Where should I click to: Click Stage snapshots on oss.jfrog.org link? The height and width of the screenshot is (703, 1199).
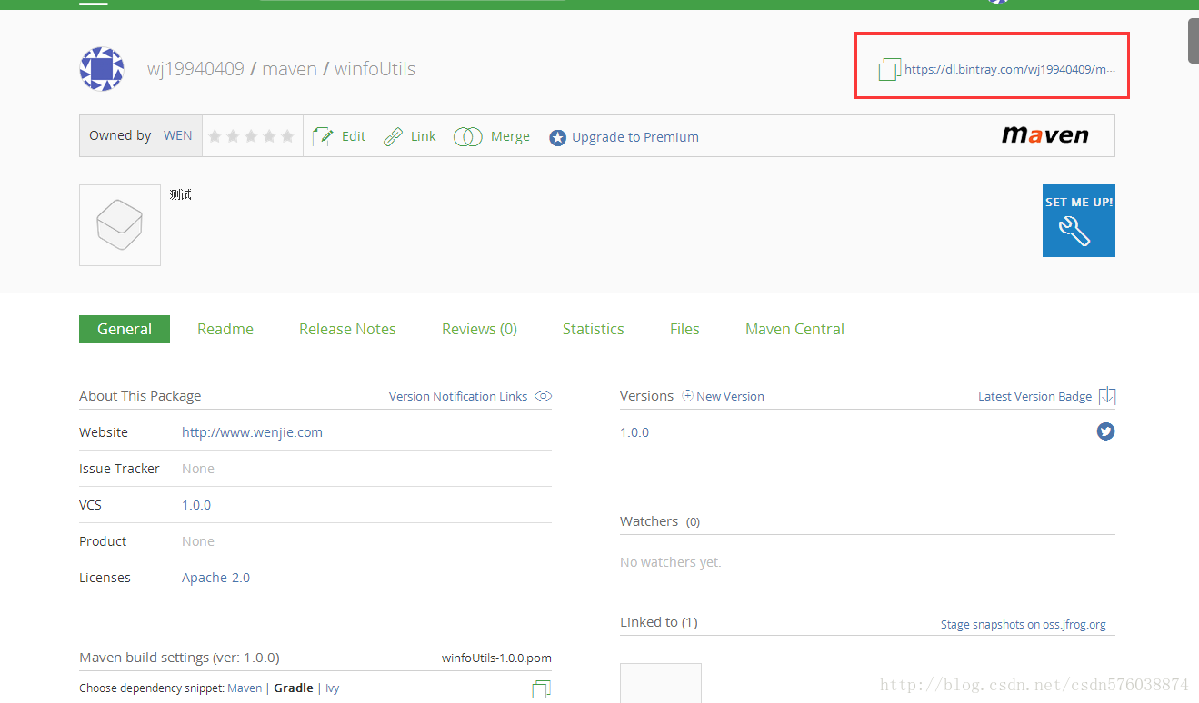click(x=1024, y=625)
